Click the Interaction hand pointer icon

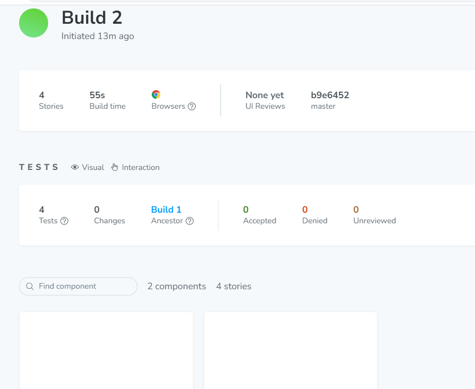[x=114, y=167]
